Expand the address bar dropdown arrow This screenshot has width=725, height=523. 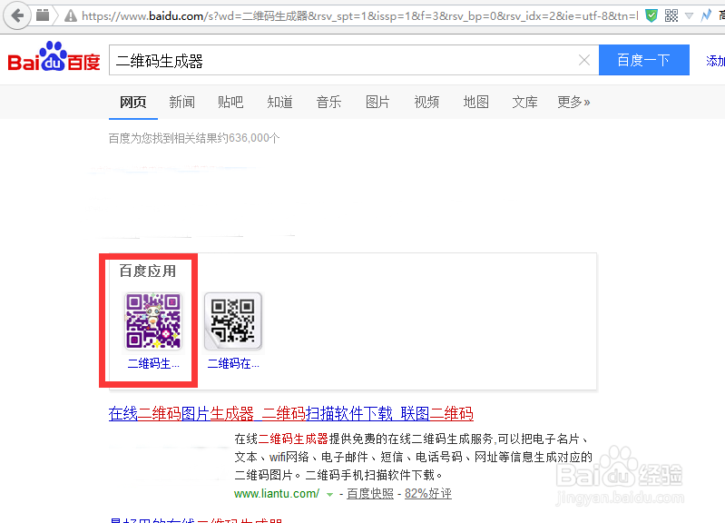(x=689, y=16)
